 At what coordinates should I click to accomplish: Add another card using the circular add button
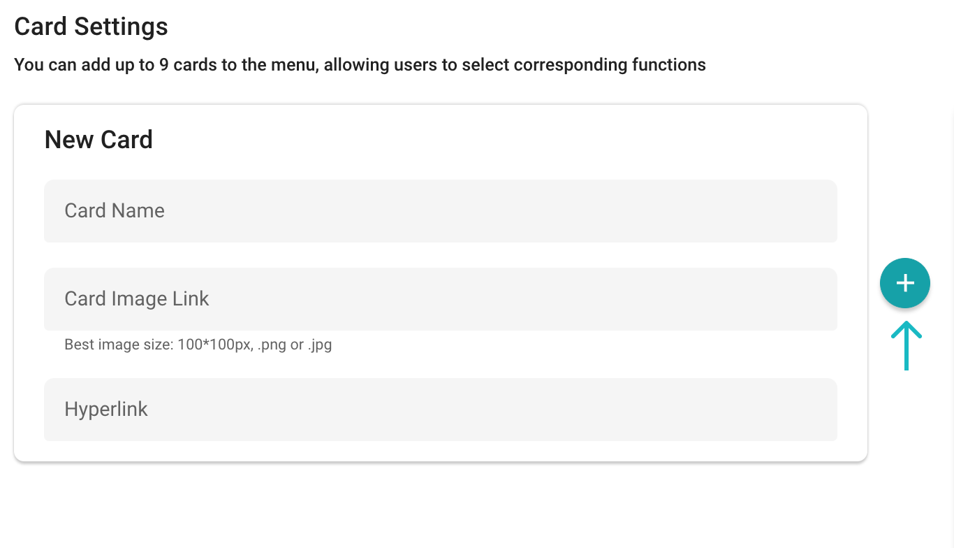(905, 283)
